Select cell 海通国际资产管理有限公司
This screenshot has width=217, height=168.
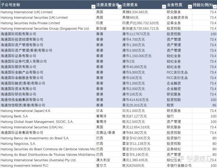point(48,45)
